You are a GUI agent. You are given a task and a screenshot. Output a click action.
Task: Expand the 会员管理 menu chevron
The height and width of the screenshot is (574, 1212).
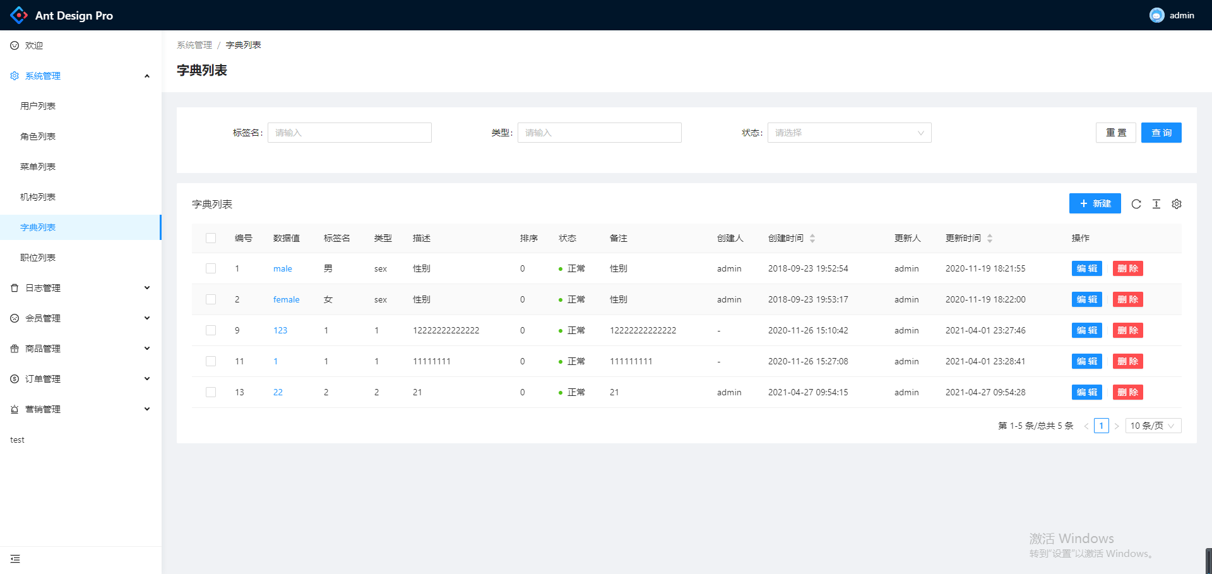[147, 318]
